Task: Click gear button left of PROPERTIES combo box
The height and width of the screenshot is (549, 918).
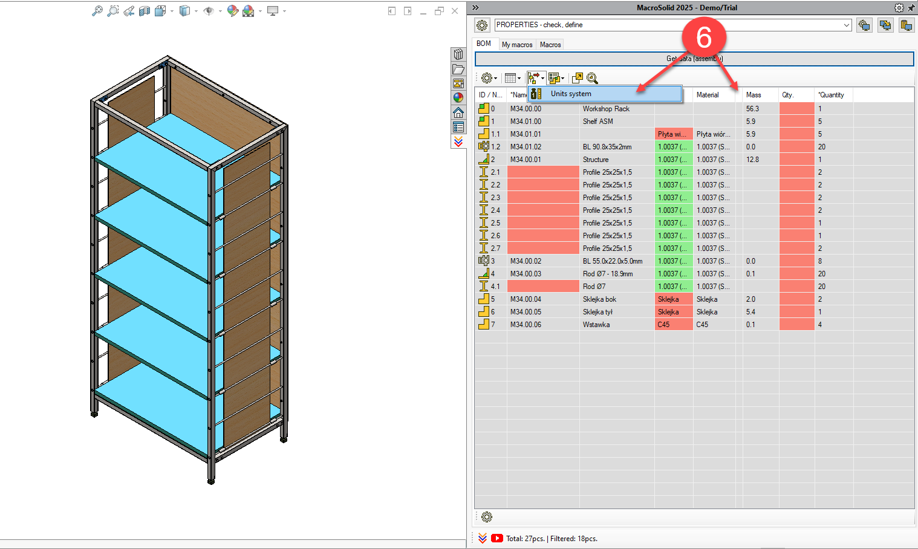Action: (482, 25)
